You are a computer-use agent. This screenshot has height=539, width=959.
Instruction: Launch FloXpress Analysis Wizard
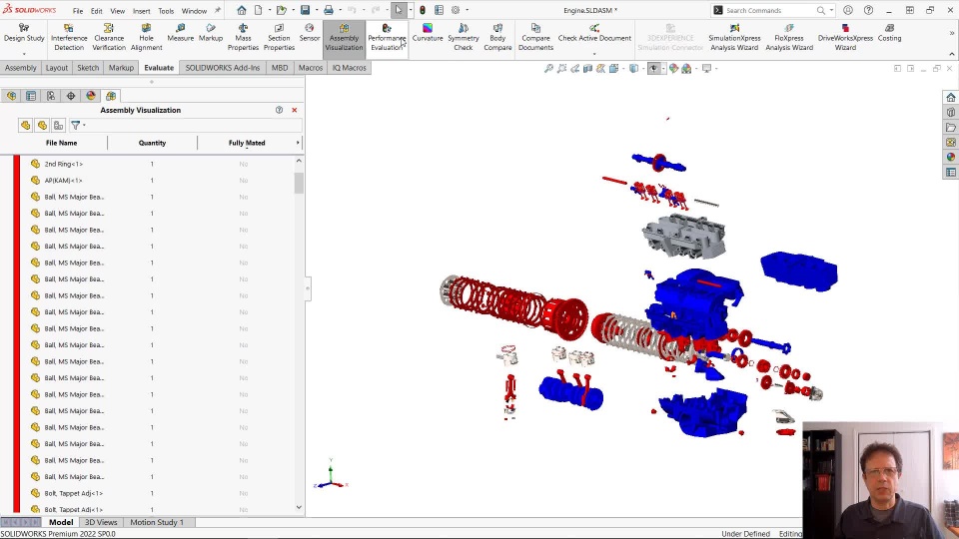coord(789,37)
